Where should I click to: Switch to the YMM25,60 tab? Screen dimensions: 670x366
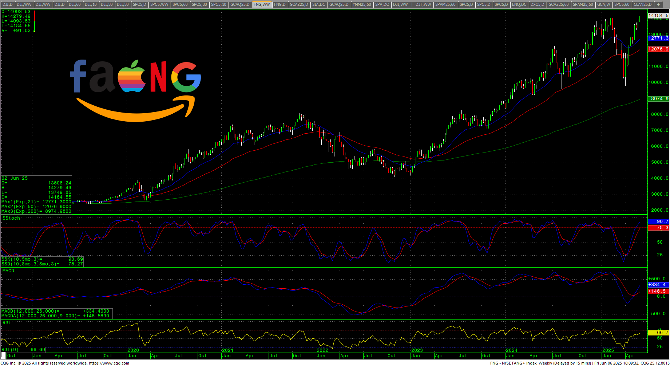click(362, 4)
